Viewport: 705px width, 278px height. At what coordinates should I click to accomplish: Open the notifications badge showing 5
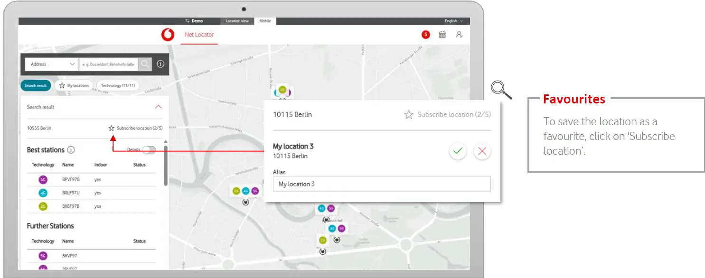tap(426, 35)
